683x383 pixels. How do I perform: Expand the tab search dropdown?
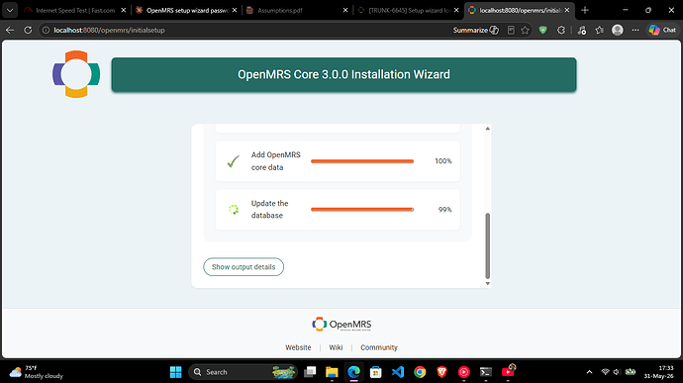(10, 10)
